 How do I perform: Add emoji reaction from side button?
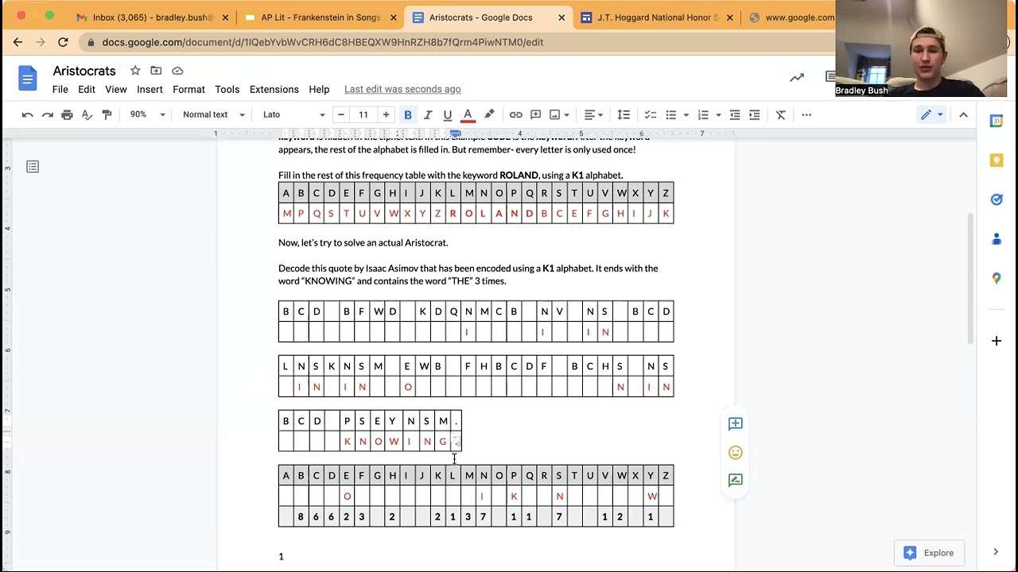point(736,453)
